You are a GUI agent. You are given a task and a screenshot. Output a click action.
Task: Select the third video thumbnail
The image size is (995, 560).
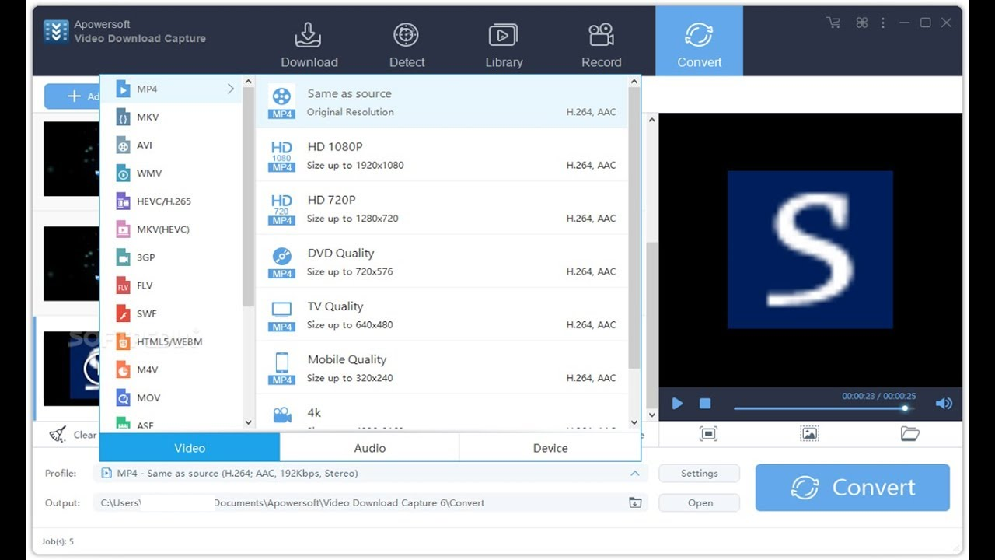pyautogui.click(x=72, y=369)
